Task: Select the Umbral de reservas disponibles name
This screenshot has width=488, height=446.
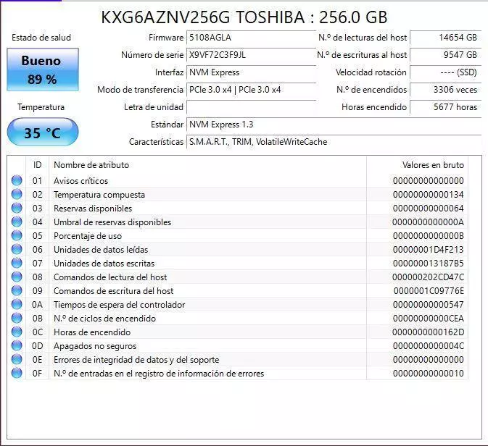Action: click(112, 222)
